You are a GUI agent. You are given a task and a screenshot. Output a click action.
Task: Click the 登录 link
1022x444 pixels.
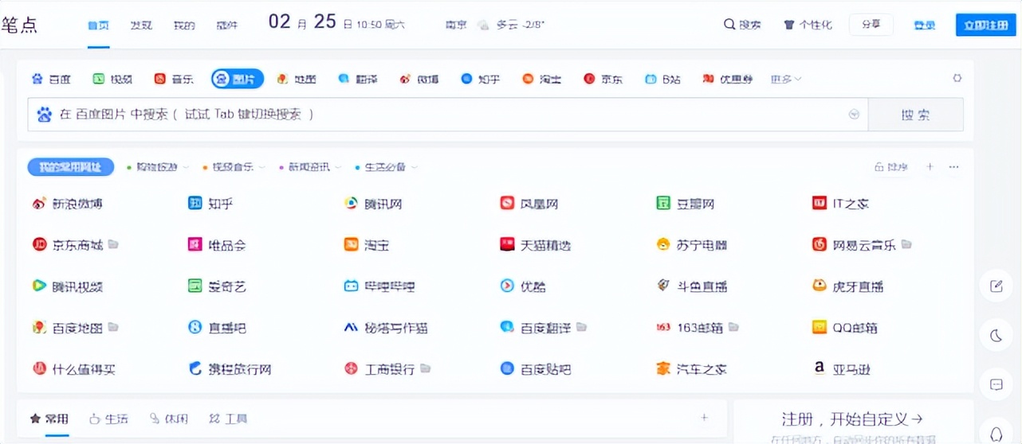[x=925, y=25]
